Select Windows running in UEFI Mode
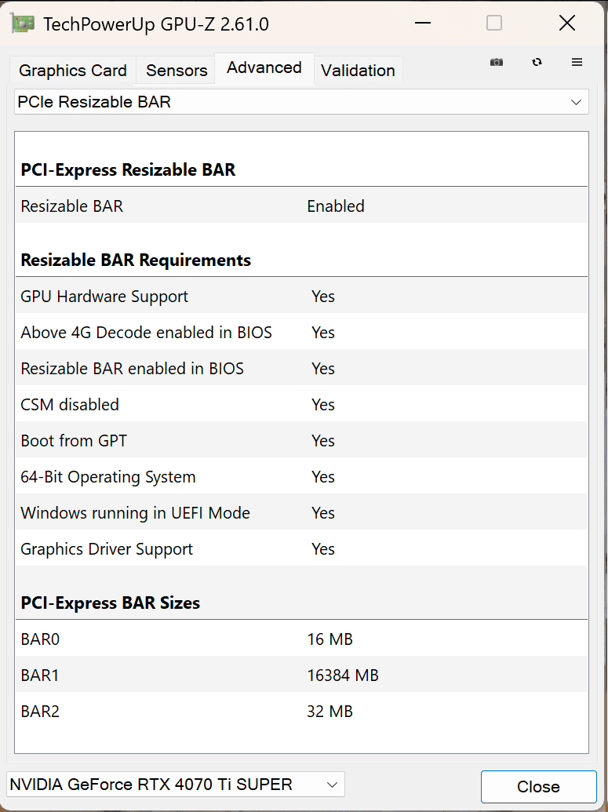This screenshot has width=608, height=812. coord(301,512)
